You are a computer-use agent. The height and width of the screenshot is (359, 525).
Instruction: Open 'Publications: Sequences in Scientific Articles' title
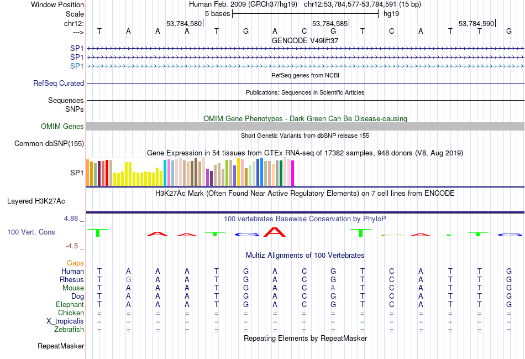[x=305, y=92]
